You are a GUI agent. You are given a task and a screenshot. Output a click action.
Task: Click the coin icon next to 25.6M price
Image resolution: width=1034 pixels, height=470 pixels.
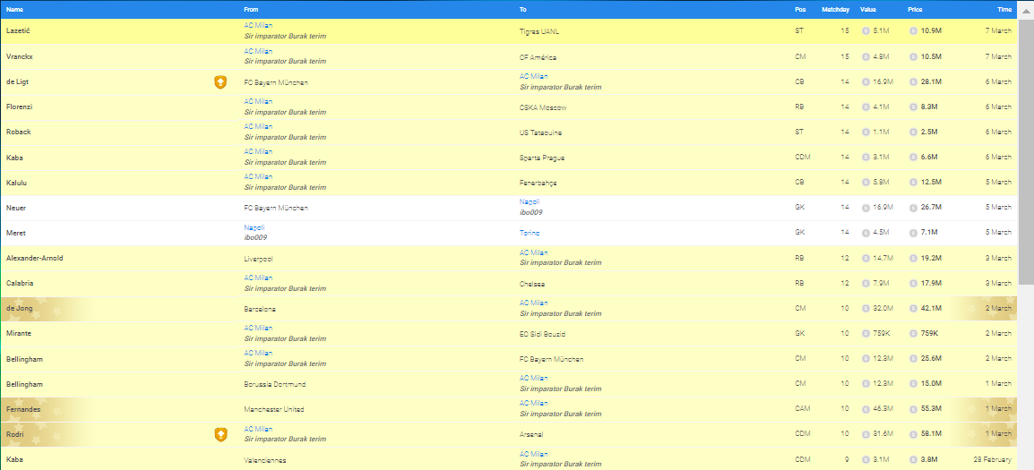click(913, 358)
